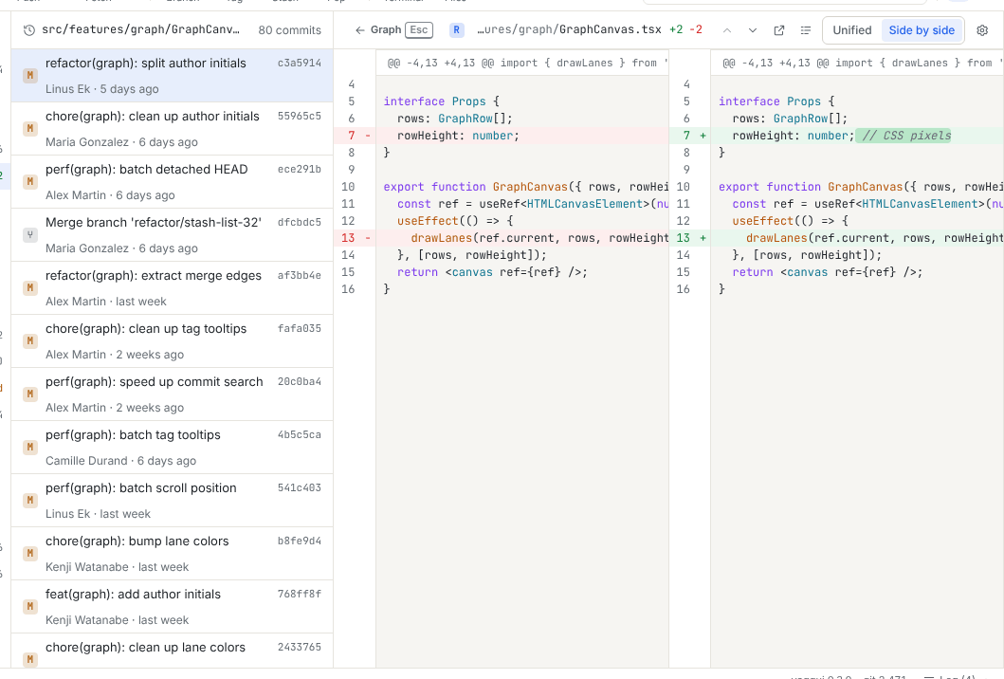Click 'perf(graph): speed up commit search' title

pyautogui.click(x=155, y=382)
